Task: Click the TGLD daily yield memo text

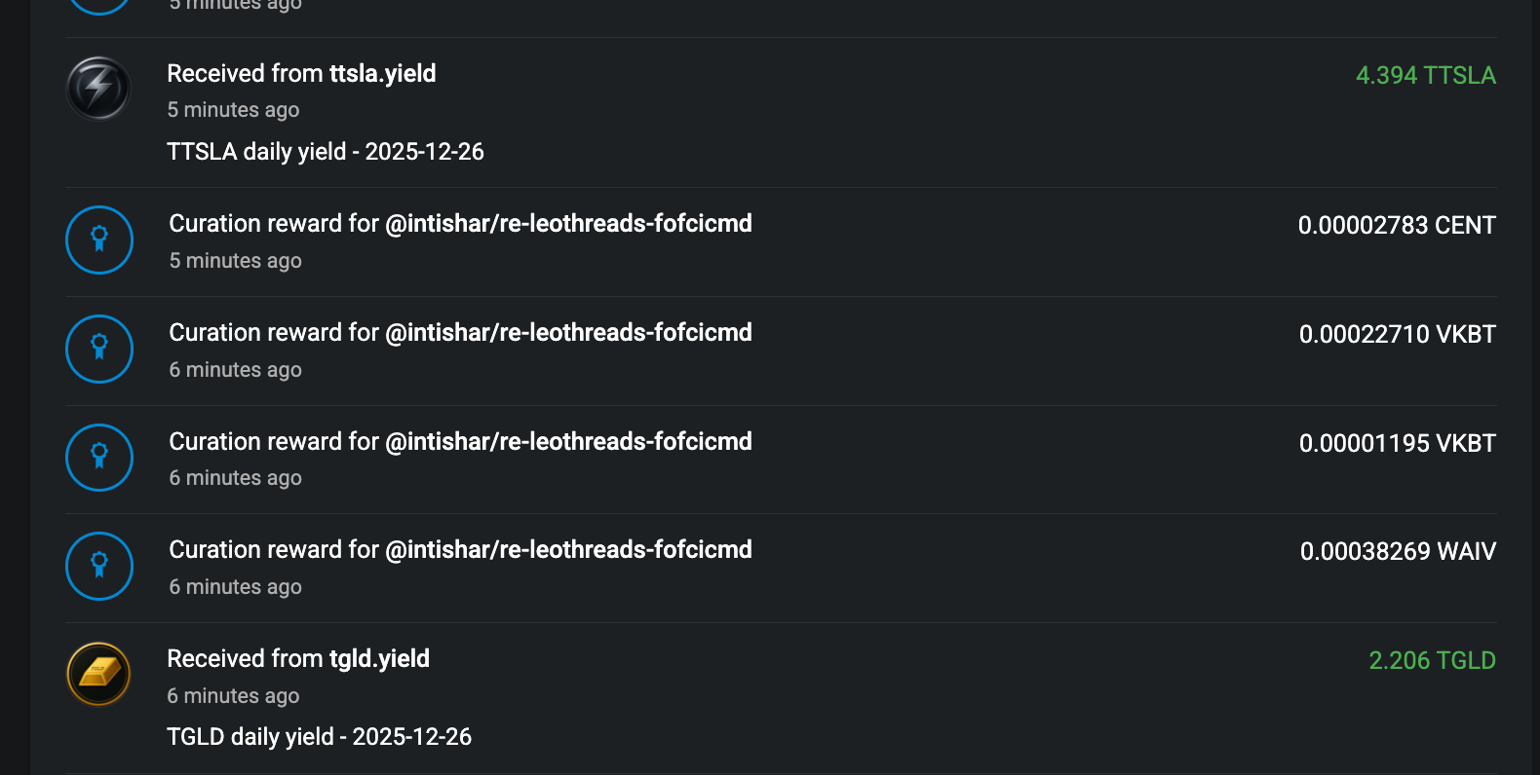Action: (319, 737)
